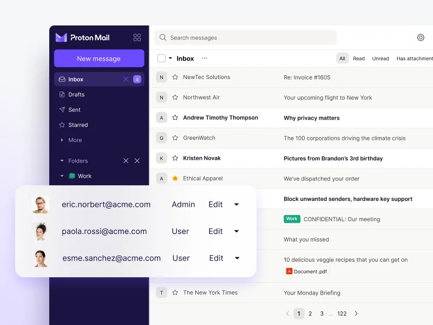
Task: Open 'Your Monday Briefing' message
Action: 312,293
